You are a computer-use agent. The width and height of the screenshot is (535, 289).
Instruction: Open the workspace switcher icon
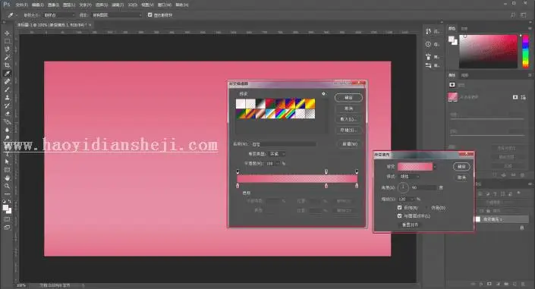[524, 15]
